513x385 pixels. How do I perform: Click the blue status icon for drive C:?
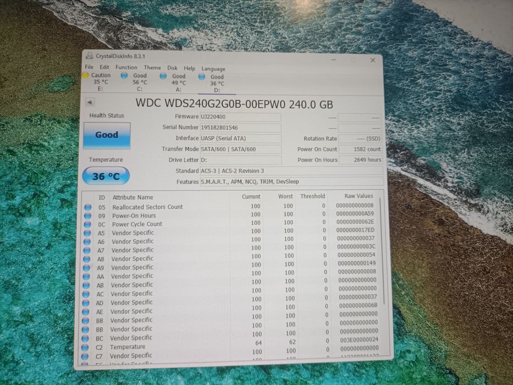[124, 76]
